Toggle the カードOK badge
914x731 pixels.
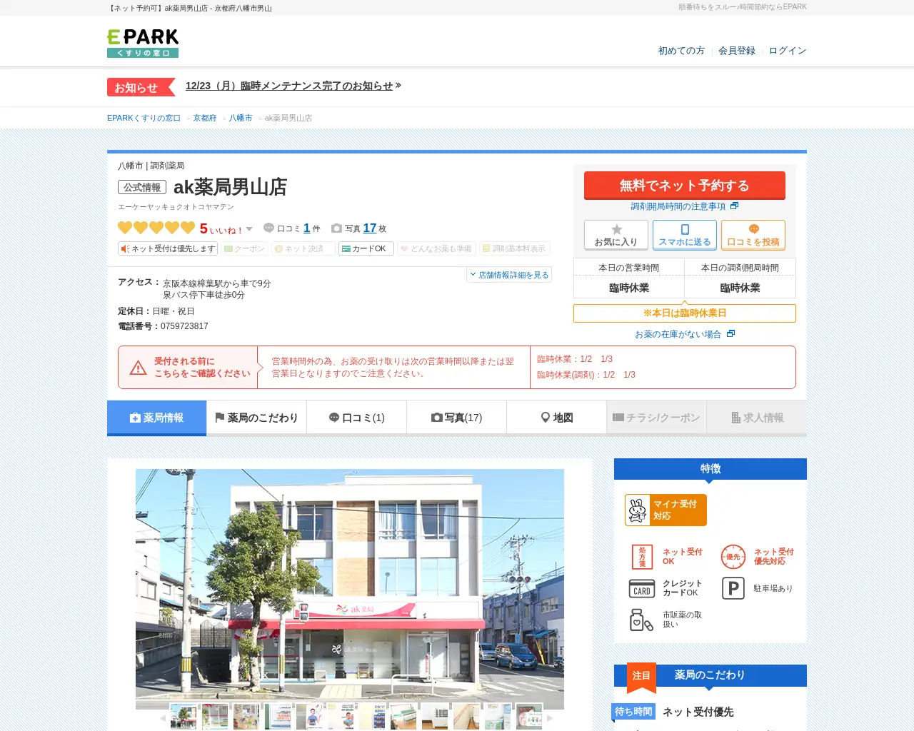click(x=366, y=248)
